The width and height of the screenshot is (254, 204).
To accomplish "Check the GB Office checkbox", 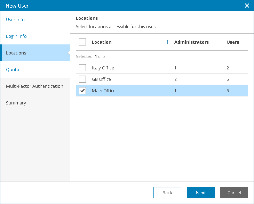I will (82, 79).
